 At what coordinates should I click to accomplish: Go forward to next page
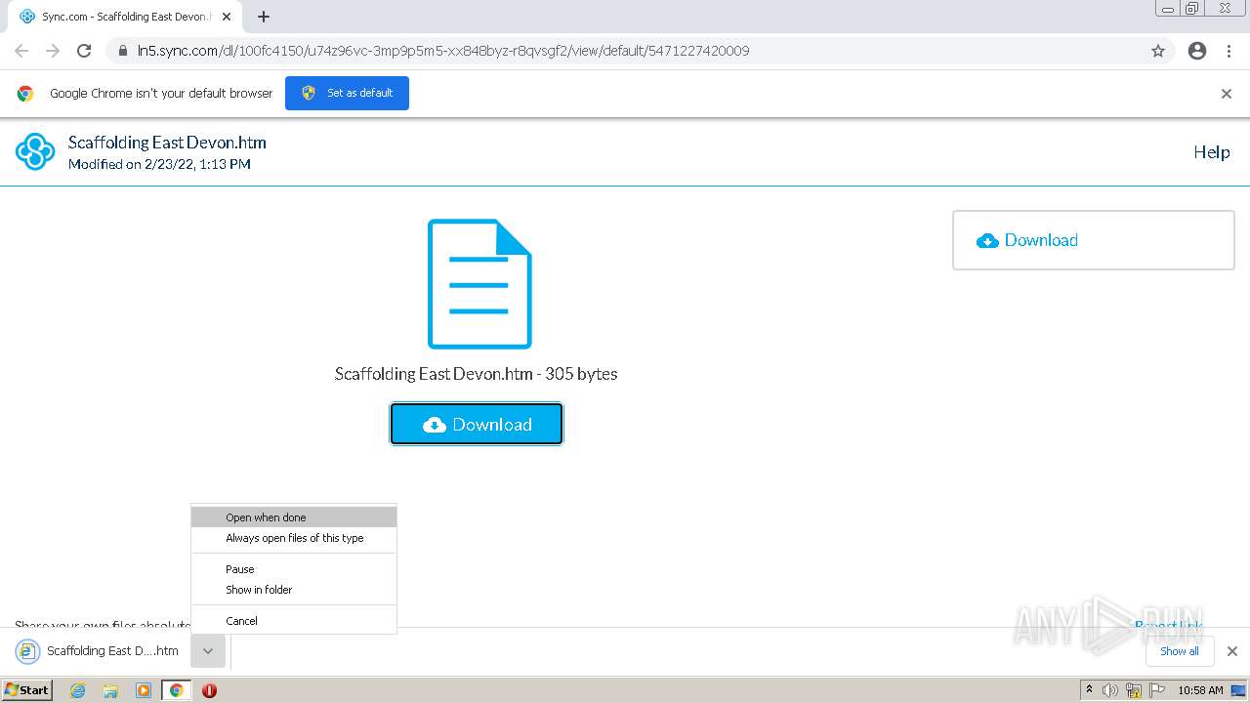(x=53, y=51)
